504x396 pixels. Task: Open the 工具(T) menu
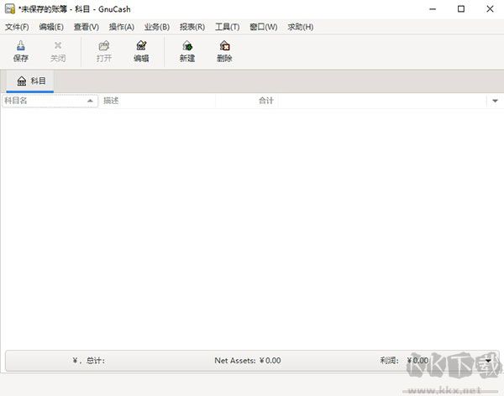[x=228, y=27]
